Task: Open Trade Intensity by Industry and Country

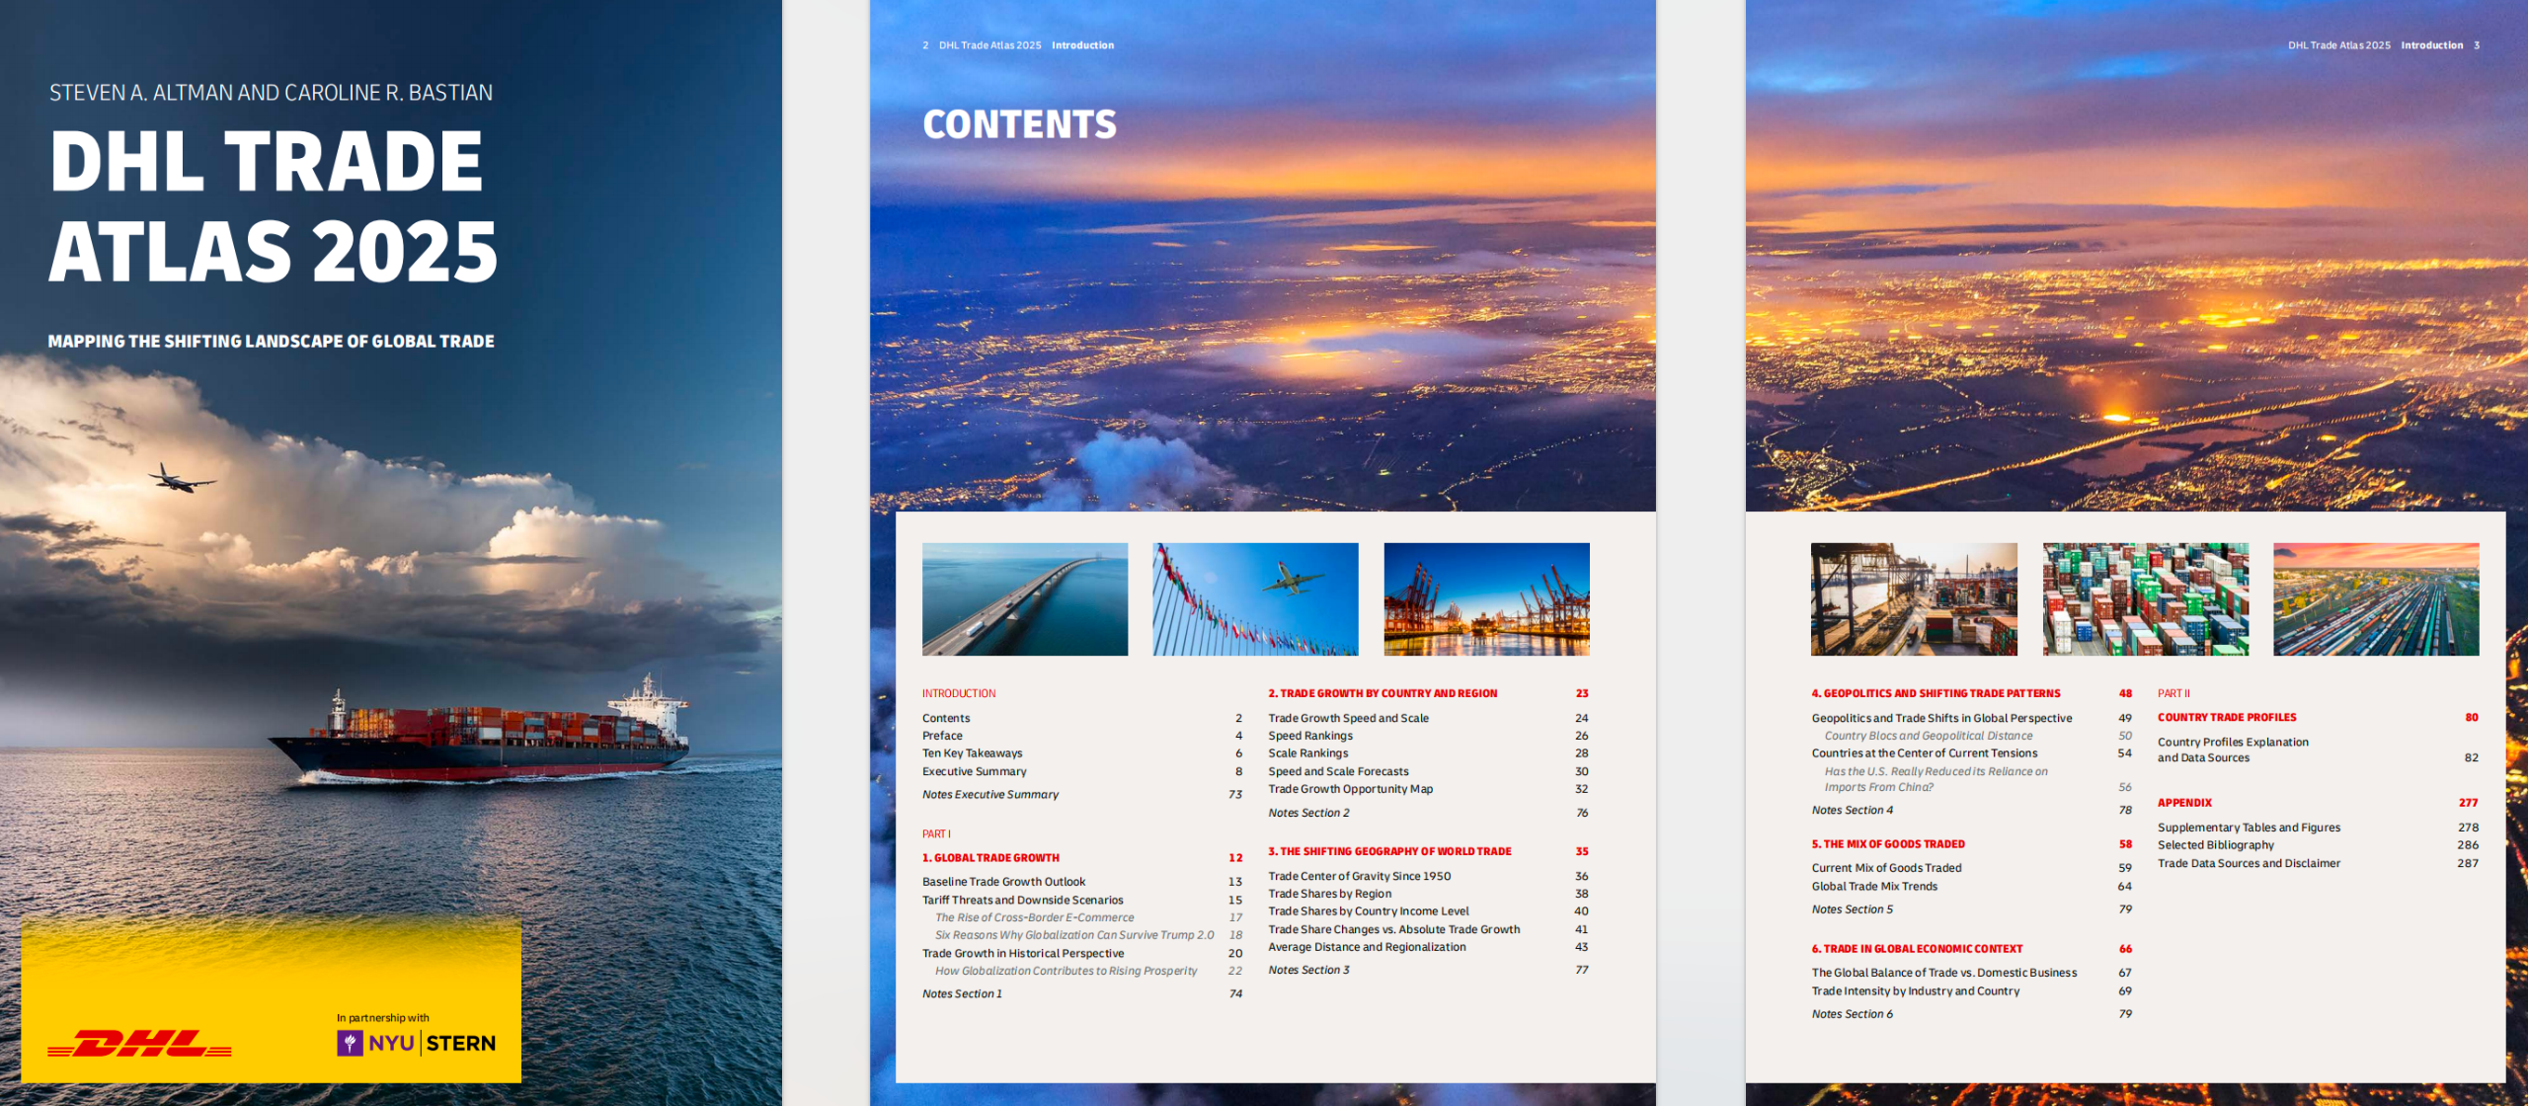Action: coord(1972,990)
